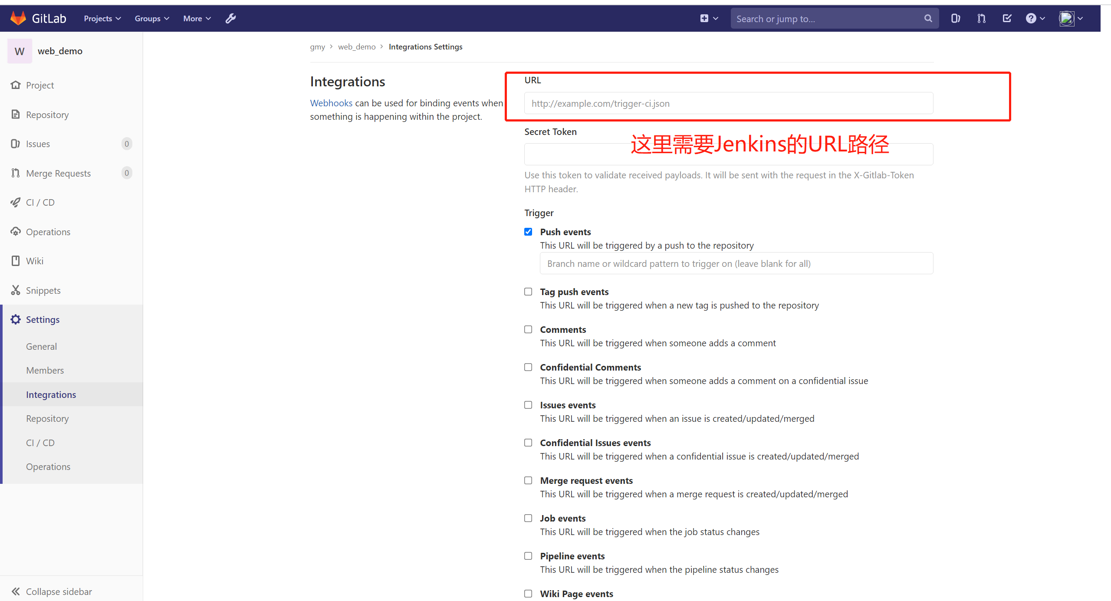Click Integrations Settings breadcrumb

tap(426, 46)
